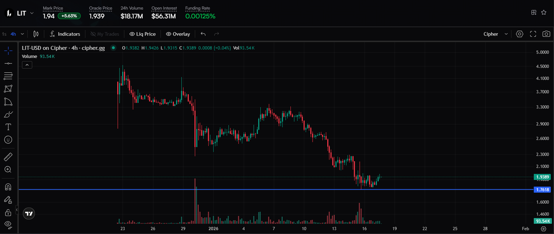Click the +5.63% change badge
554x234 pixels.
(x=69, y=16)
